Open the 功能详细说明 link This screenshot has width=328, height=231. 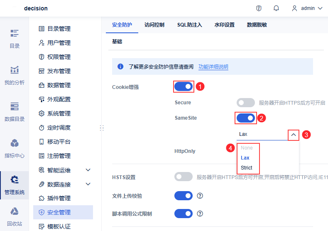point(213,66)
